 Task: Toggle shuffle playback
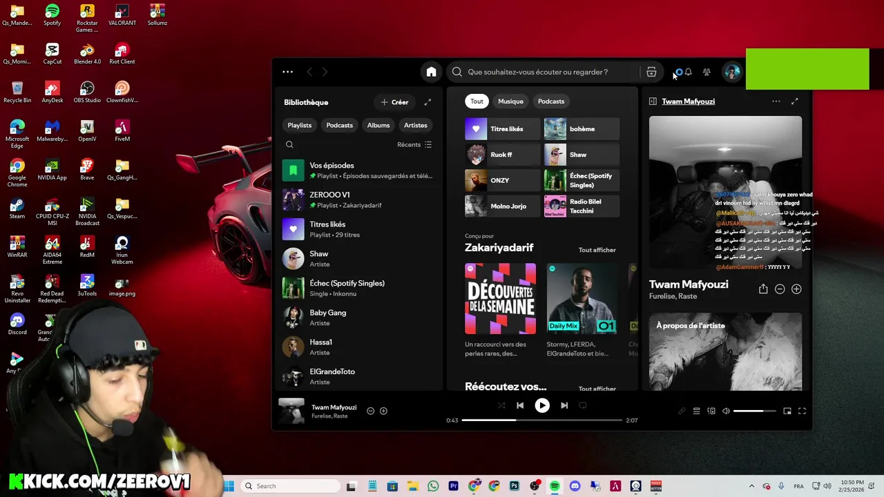[x=501, y=405]
